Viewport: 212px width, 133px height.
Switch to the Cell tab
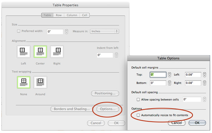[85, 15]
